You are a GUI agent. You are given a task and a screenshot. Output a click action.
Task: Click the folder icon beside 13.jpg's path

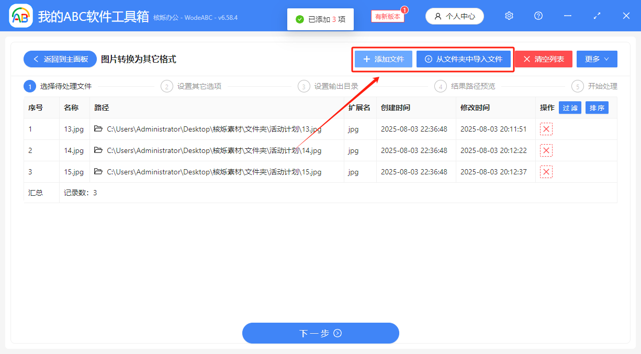tap(98, 128)
